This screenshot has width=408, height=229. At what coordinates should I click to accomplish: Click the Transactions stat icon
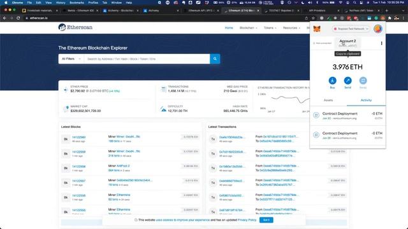point(163,89)
